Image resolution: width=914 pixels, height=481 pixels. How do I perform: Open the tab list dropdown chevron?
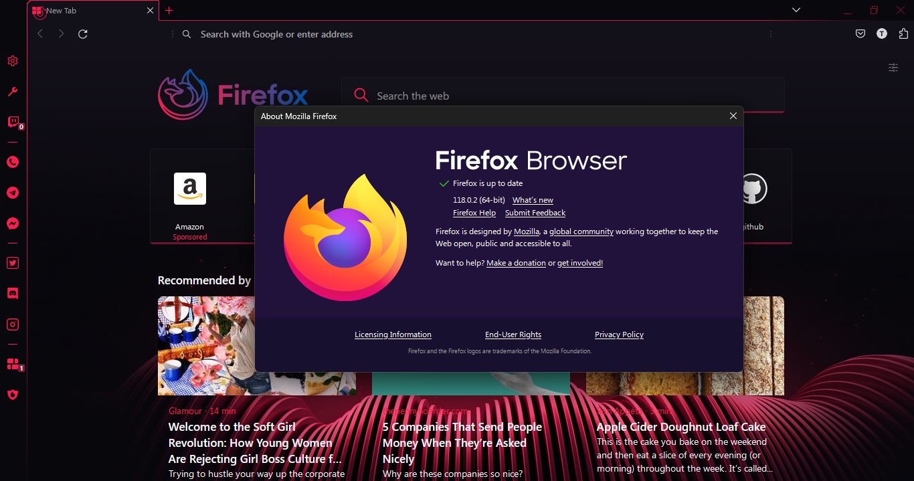click(796, 10)
